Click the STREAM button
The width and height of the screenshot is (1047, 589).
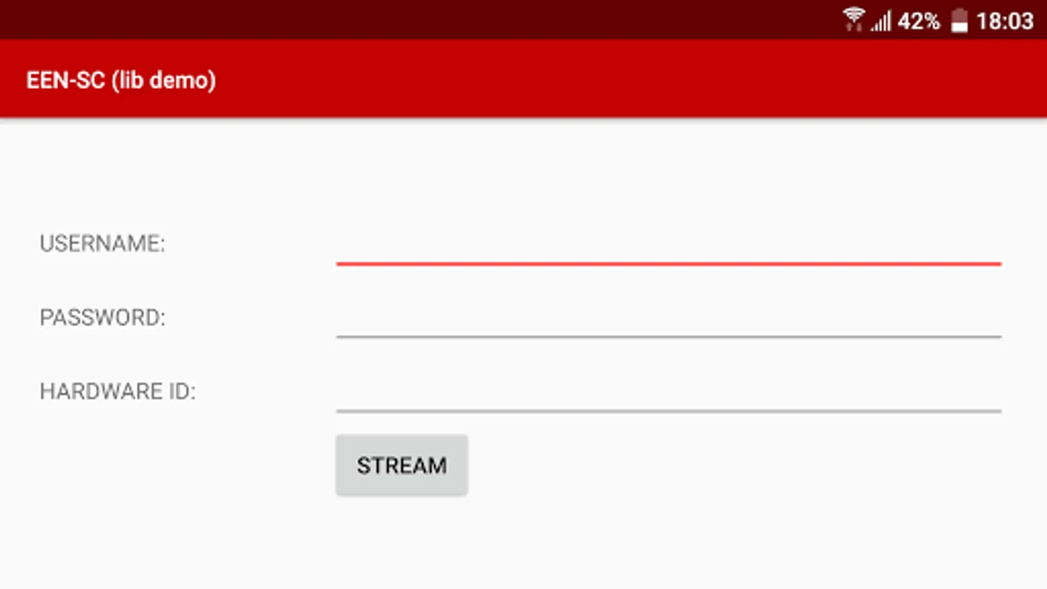(402, 465)
